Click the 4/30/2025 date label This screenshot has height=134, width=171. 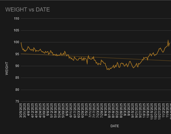pos(44,110)
